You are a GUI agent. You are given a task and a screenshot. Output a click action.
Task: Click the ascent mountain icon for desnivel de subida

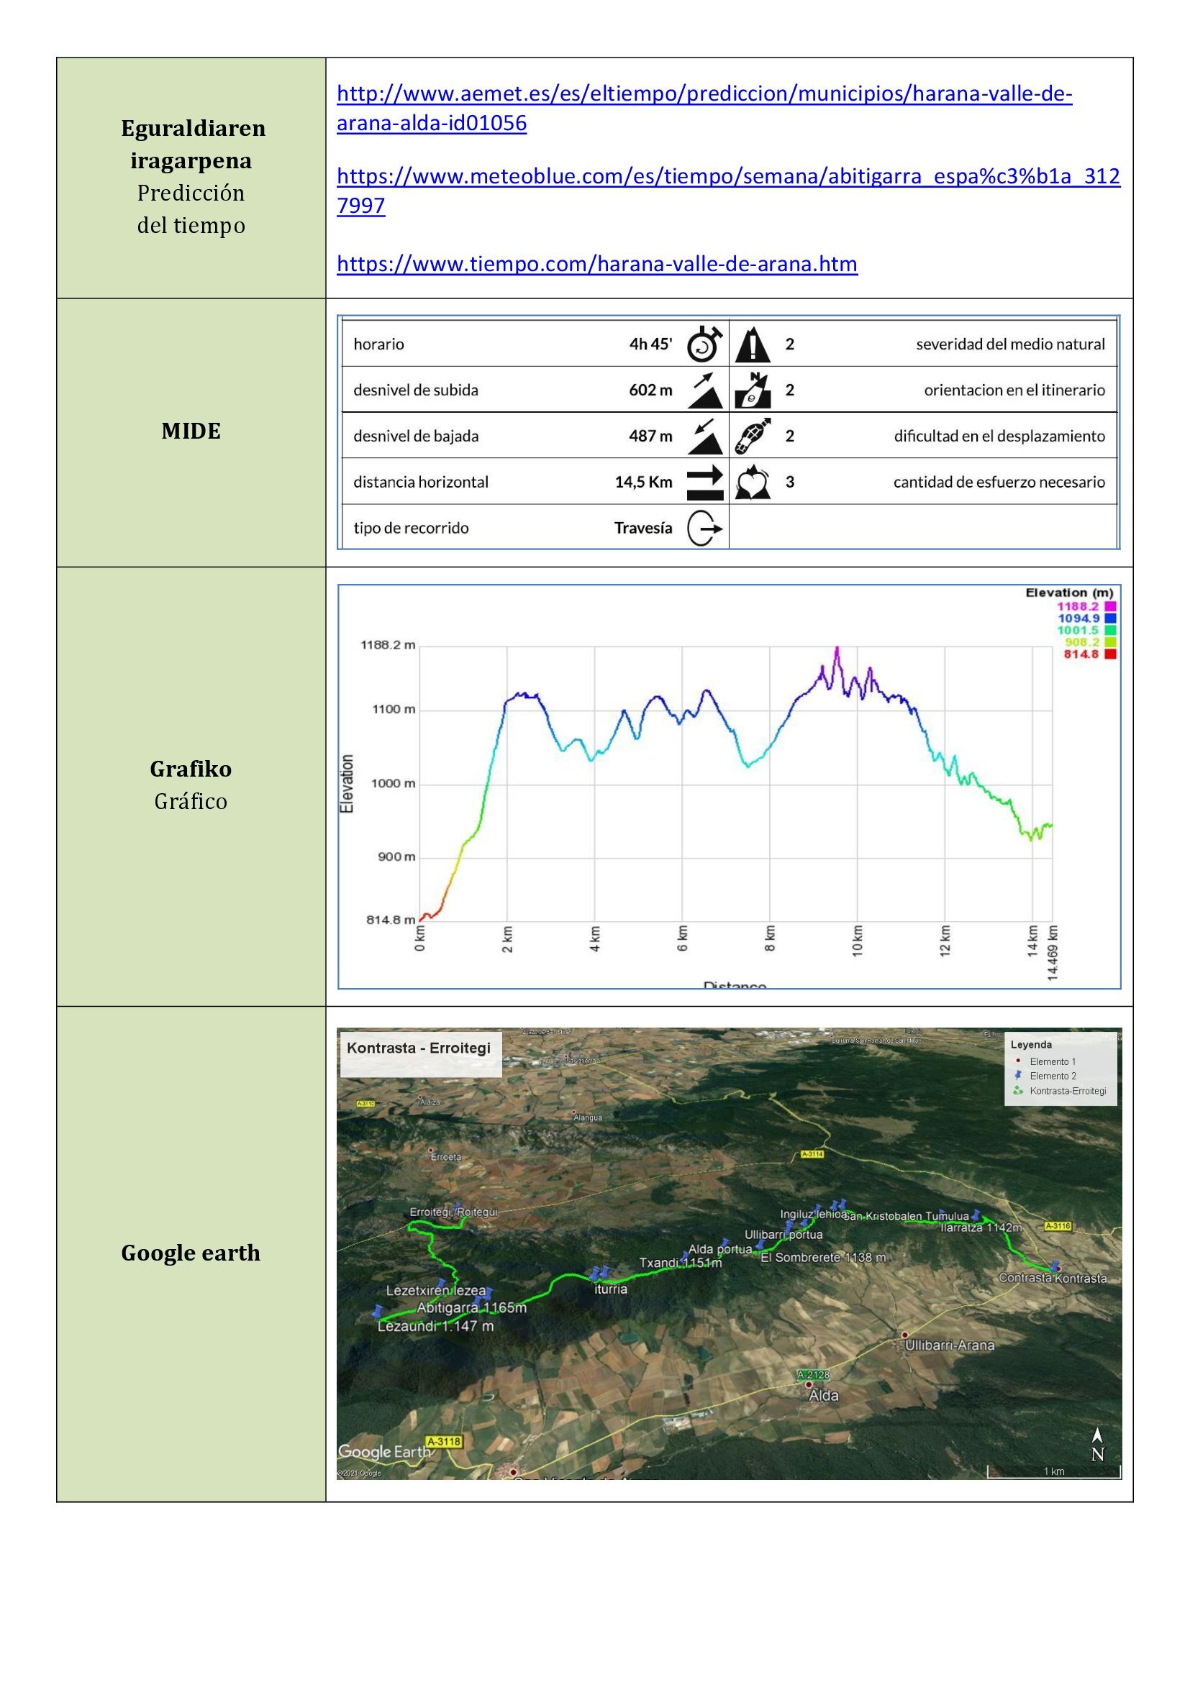(704, 390)
